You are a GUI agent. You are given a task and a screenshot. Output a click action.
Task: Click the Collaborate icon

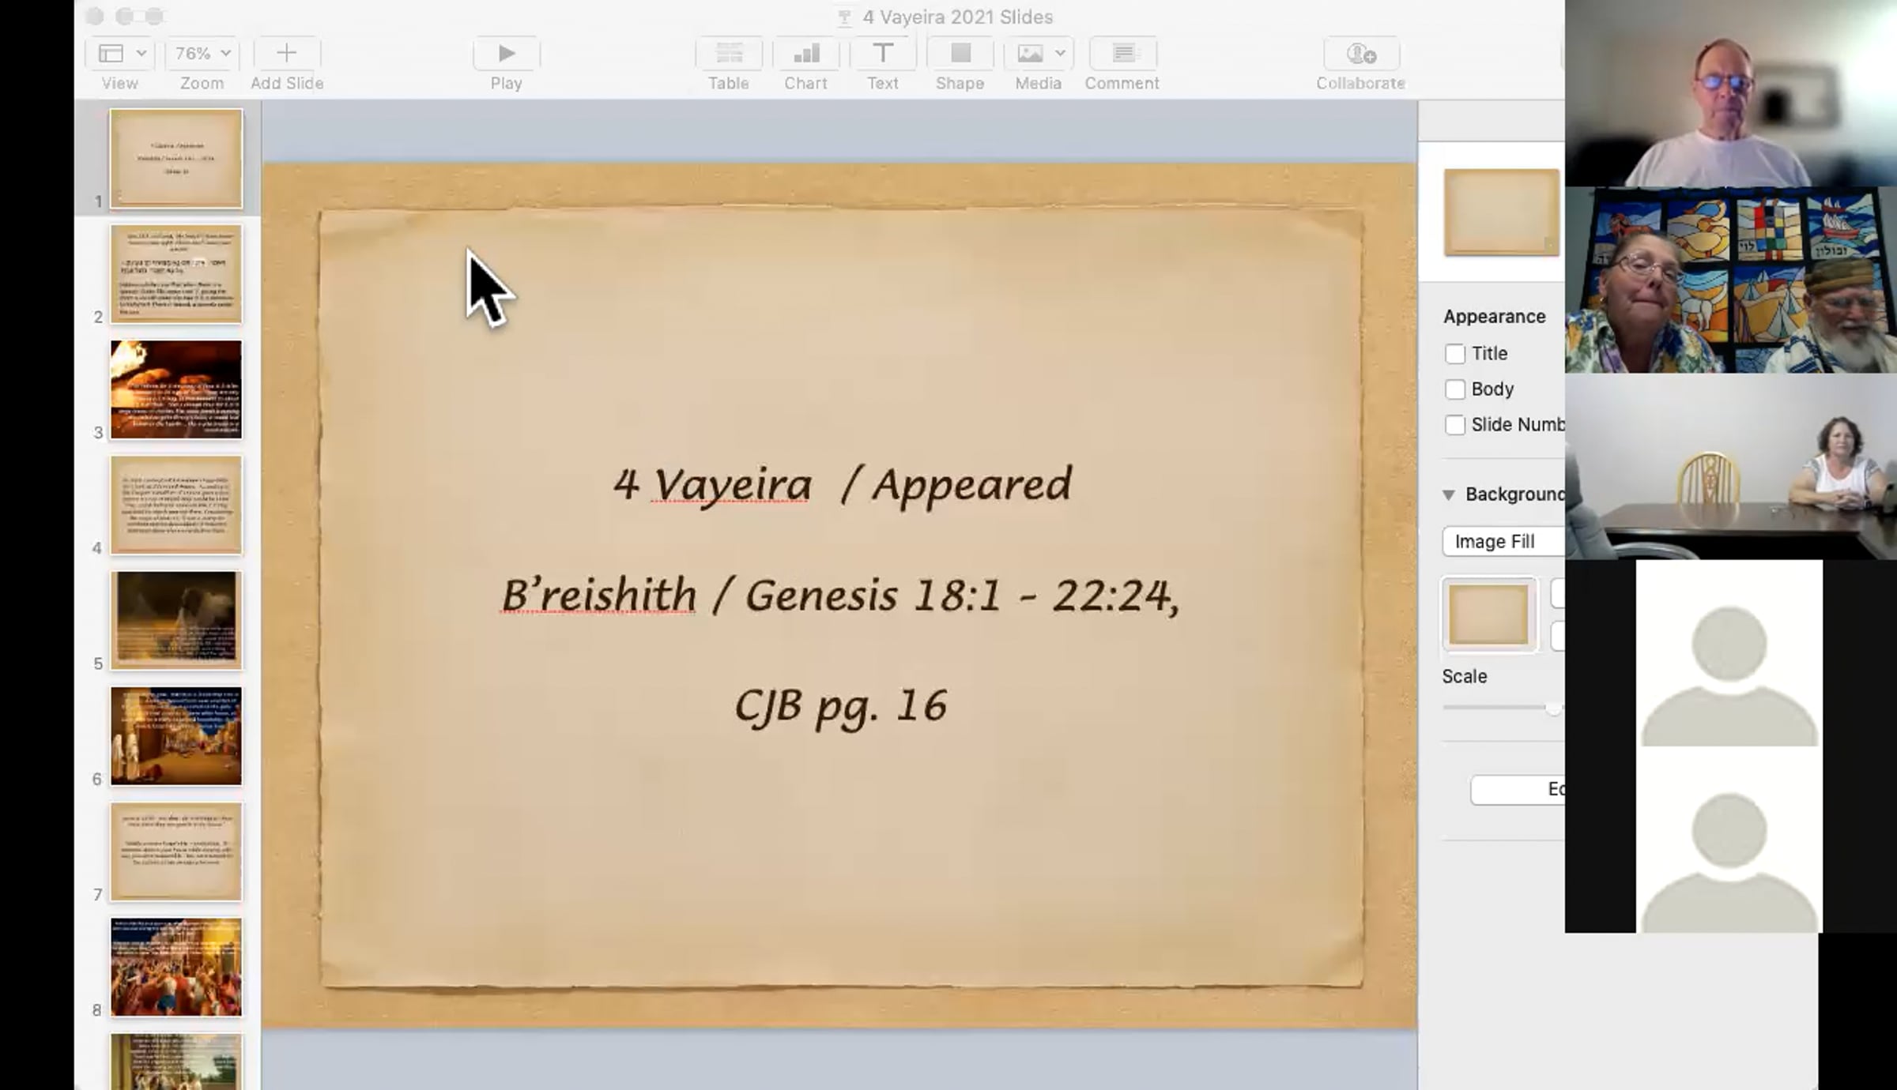[1360, 54]
